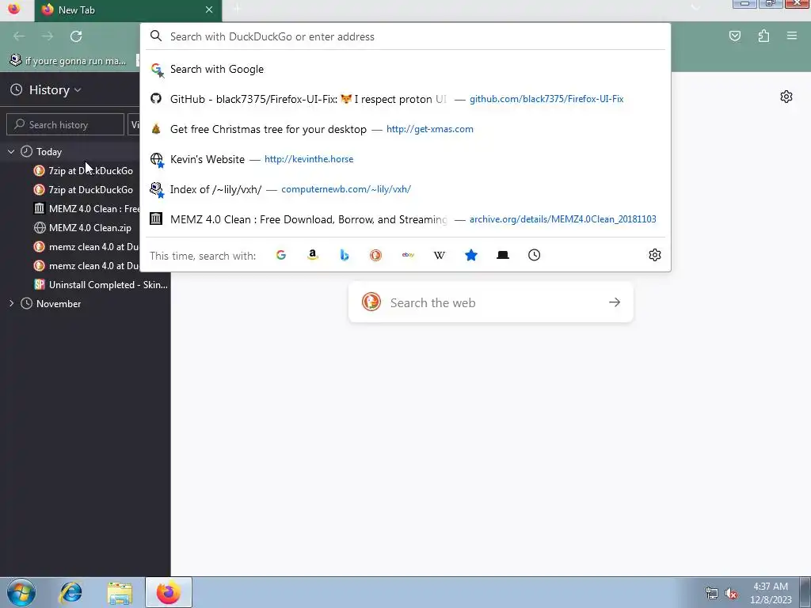811x608 pixels.
Task: Open Get free Christmas tree suggestion
Action: (405, 129)
